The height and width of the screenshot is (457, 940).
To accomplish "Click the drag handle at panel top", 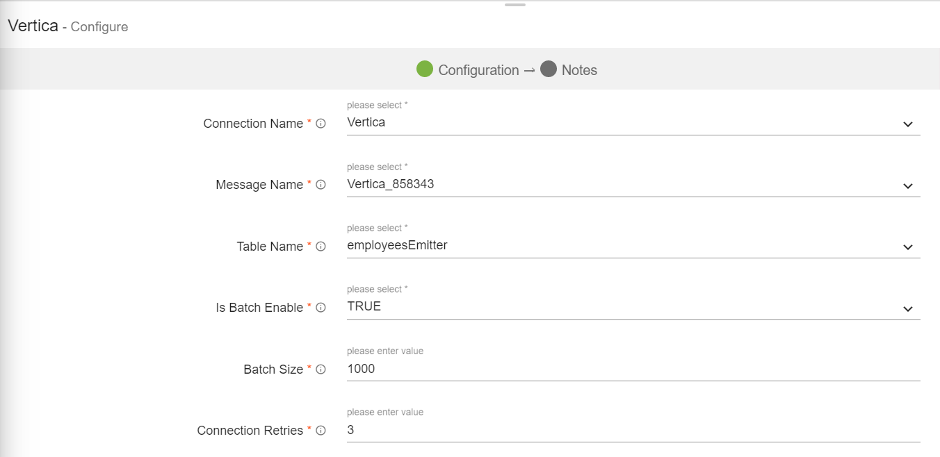I will click(x=515, y=5).
